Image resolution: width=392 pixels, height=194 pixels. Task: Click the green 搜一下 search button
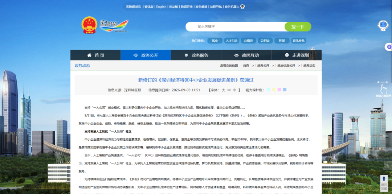[x=298, y=27]
